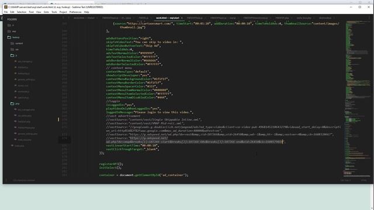Open the Preferences menu
374x210 pixels.
pos(75,12)
